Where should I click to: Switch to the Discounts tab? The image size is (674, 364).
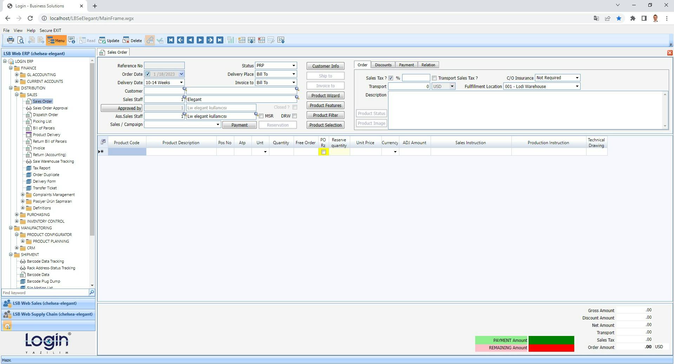tap(383, 65)
